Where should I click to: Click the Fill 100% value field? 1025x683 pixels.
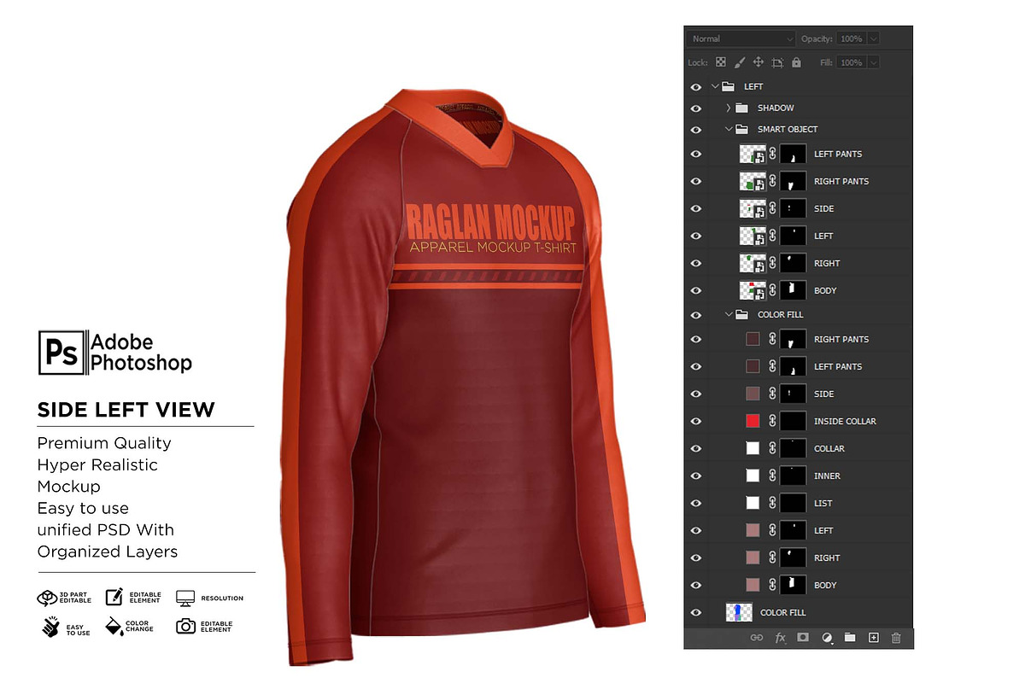coord(852,62)
